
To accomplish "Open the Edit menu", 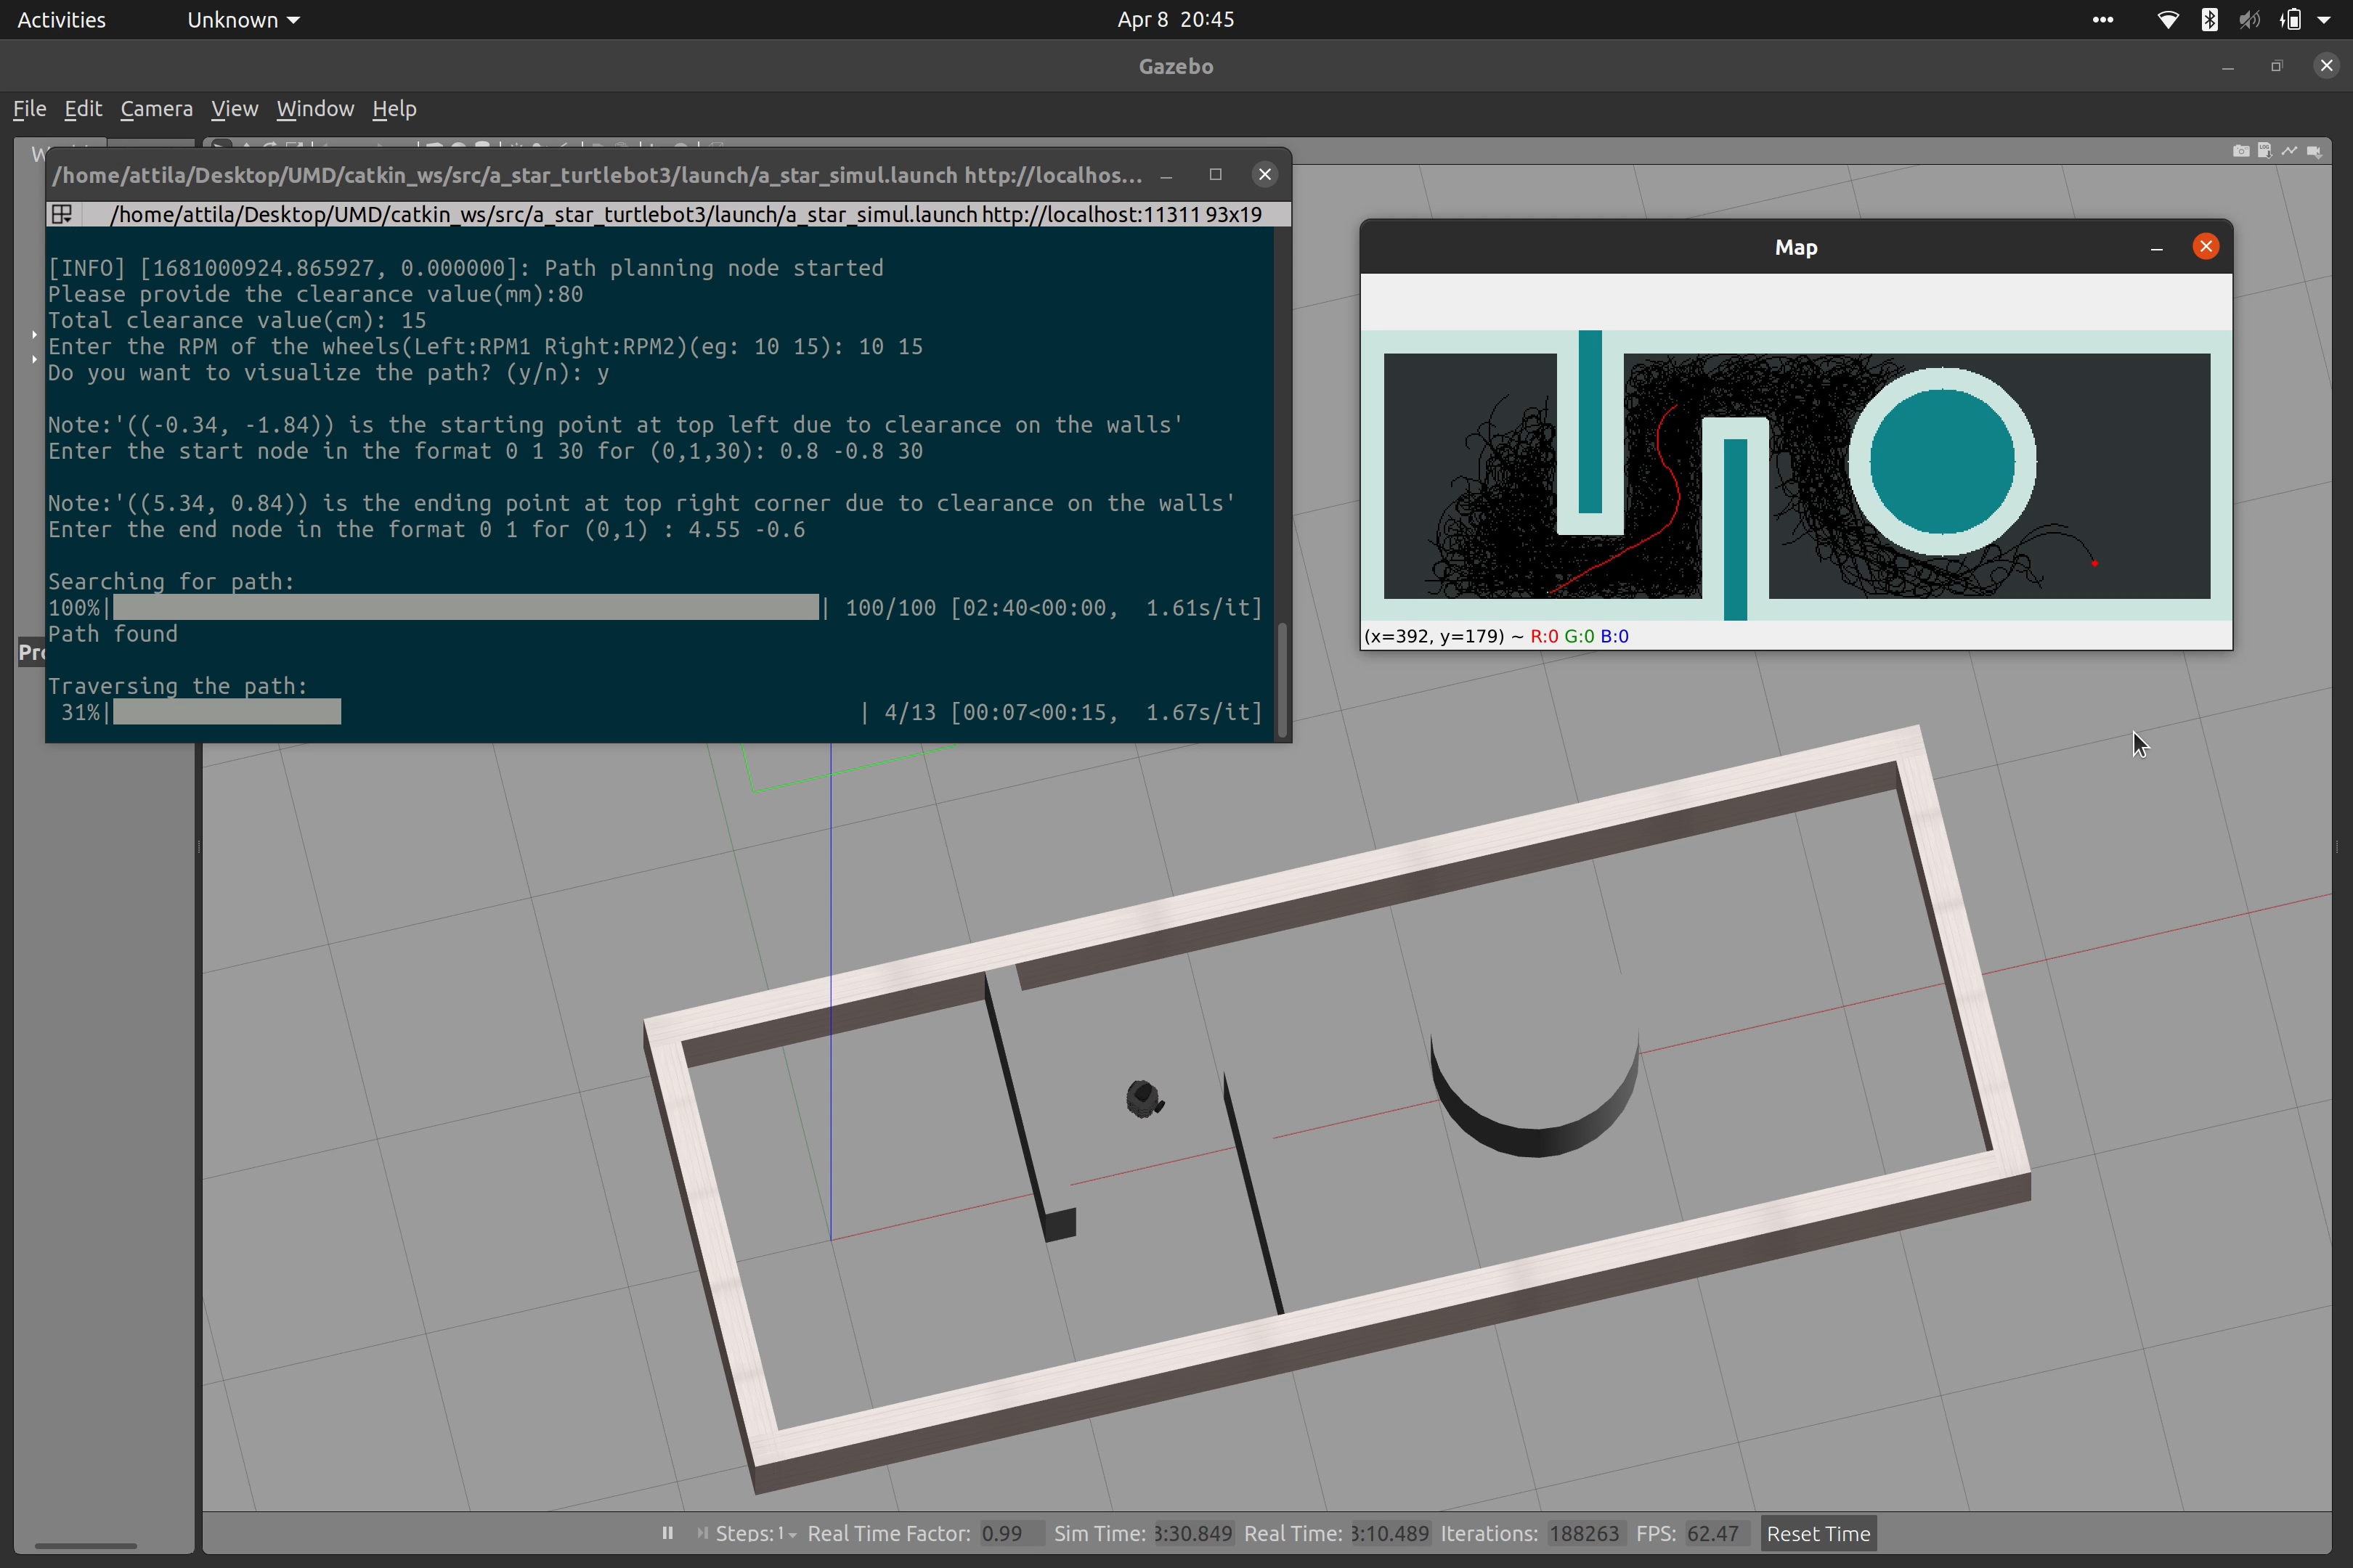I will pyautogui.click(x=83, y=108).
